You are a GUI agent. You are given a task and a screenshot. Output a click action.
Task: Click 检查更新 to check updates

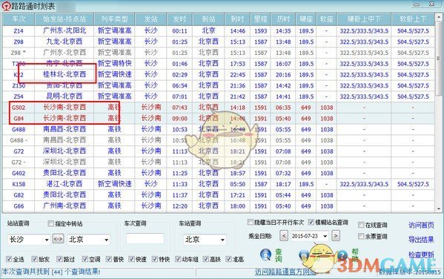coord(421,255)
